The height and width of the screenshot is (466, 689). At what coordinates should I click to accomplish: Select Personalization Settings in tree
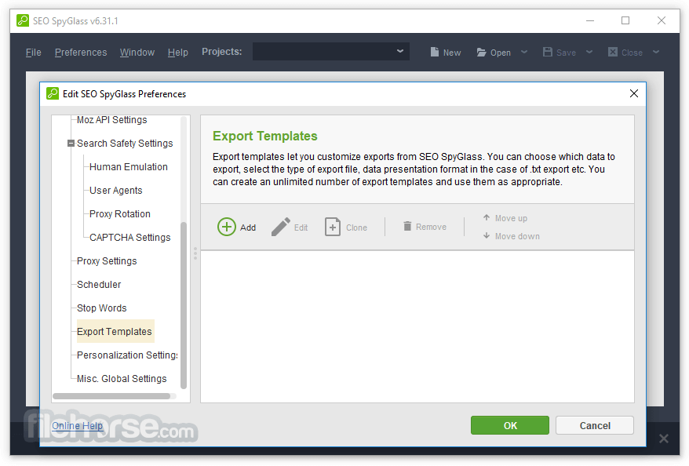(x=127, y=355)
